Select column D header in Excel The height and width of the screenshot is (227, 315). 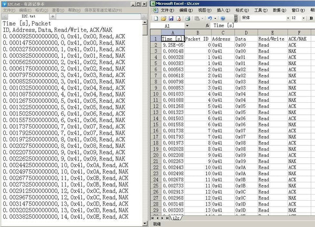point(246,33)
